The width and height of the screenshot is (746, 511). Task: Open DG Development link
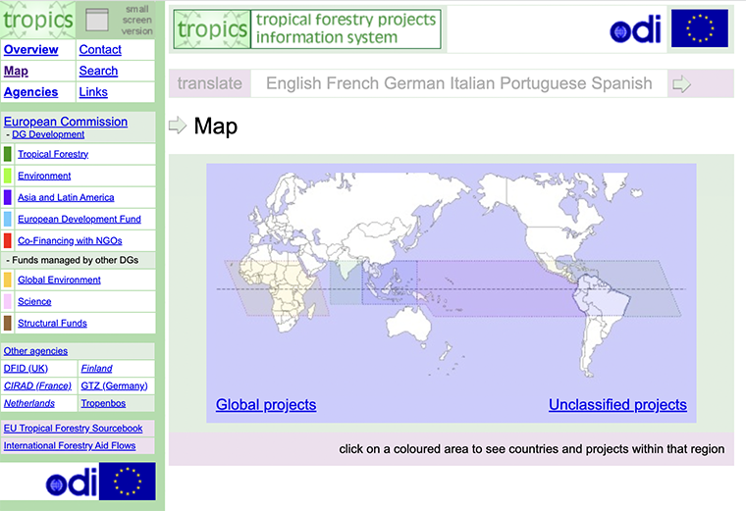click(48, 134)
